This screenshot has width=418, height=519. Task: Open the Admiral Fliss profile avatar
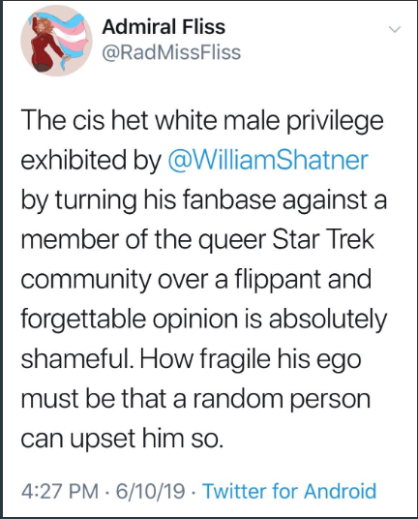(x=56, y=41)
